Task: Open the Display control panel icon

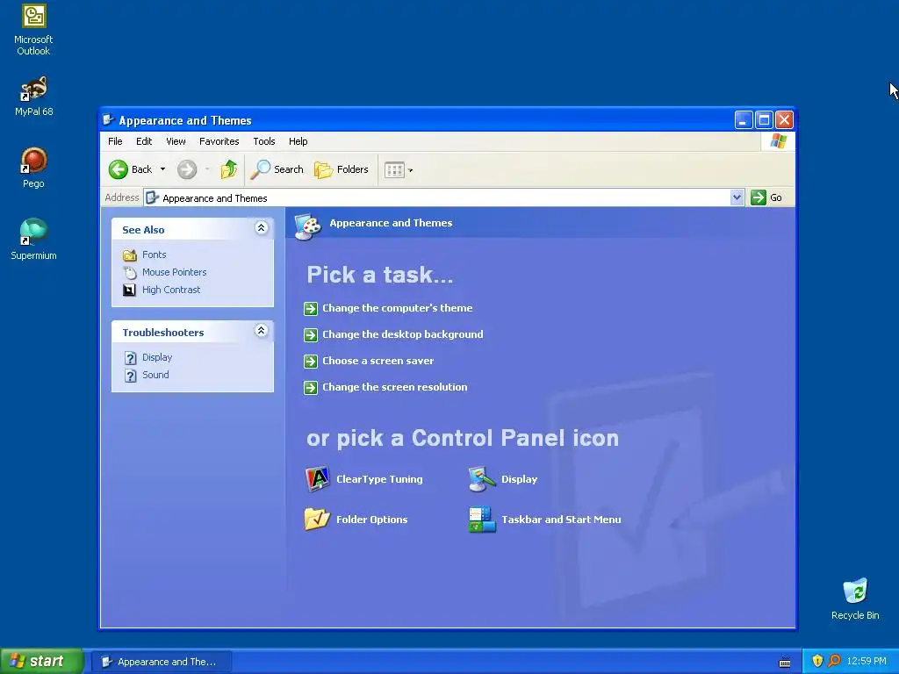Action: point(482,479)
